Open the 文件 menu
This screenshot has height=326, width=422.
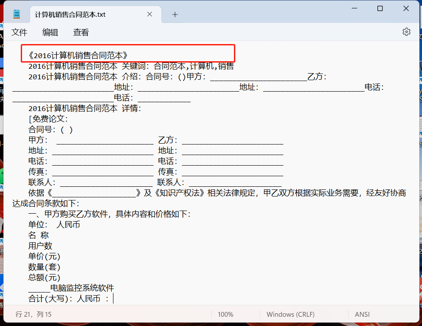[x=19, y=32]
